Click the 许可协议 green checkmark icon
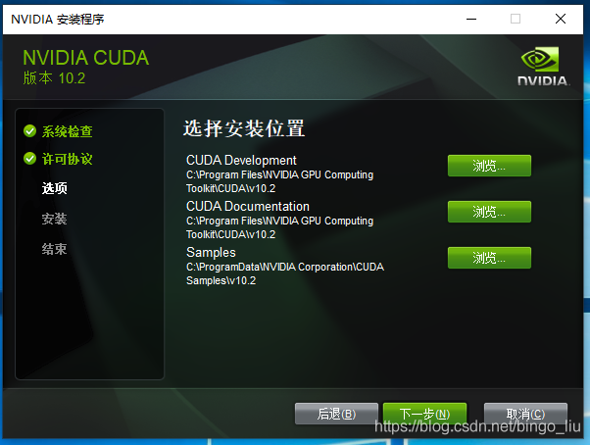The height and width of the screenshot is (445, 590). (x=29, y=159)
